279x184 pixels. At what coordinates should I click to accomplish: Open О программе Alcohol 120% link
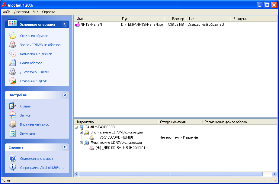tap(42, 168)
